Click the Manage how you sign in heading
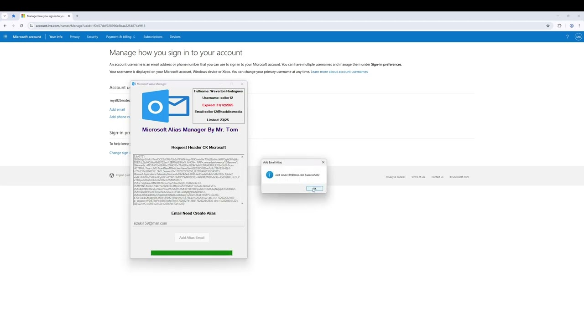 [176, 52]
